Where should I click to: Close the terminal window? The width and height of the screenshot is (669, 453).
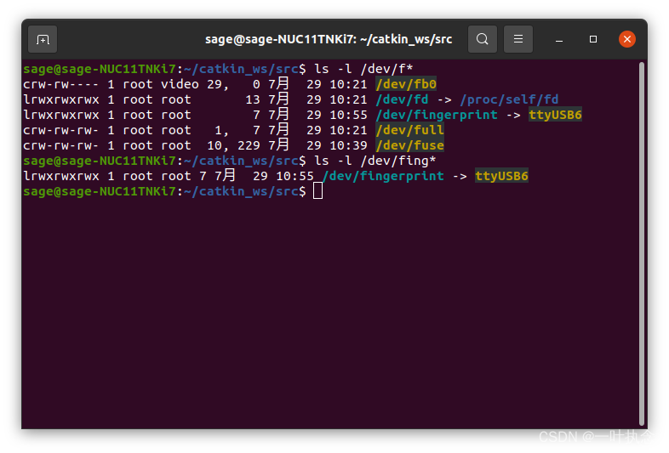[x=626, y=39]
